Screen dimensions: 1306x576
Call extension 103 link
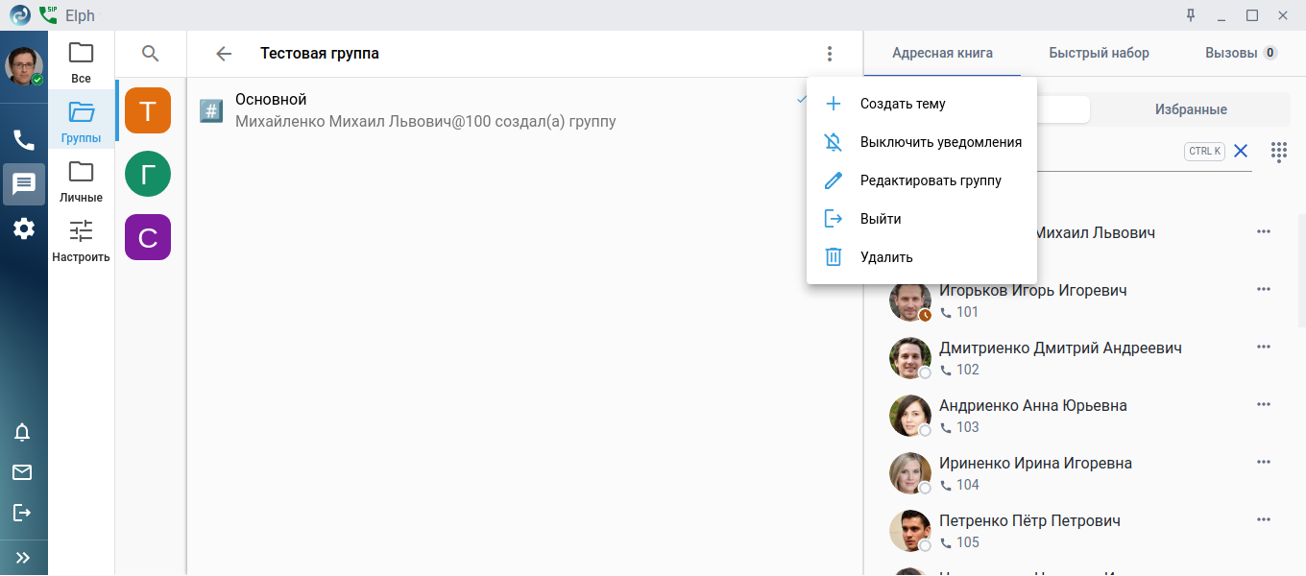coord(959,427)
